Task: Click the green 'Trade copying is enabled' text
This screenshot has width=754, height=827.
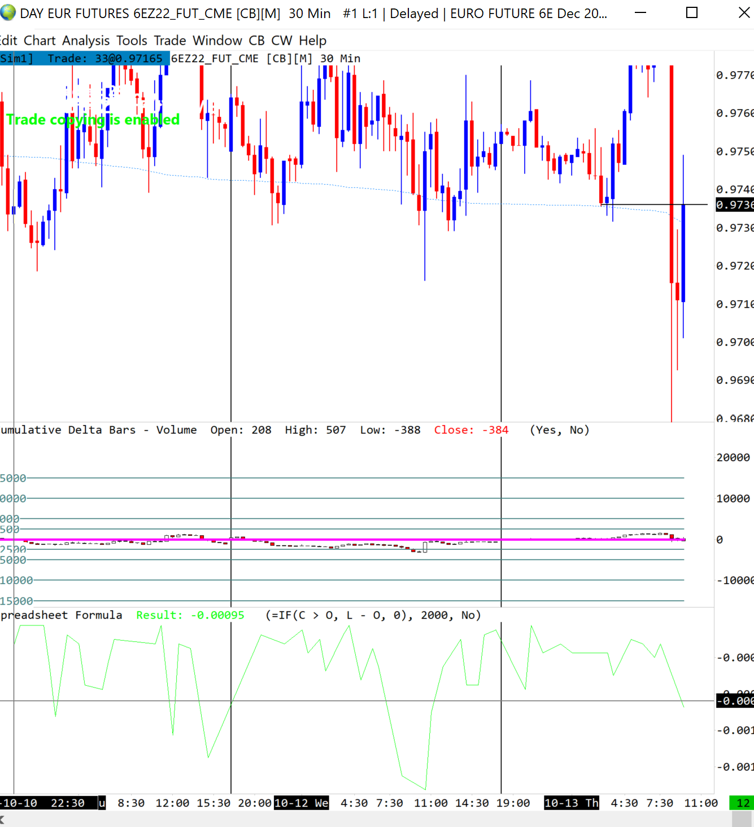Action: point(93,120)
